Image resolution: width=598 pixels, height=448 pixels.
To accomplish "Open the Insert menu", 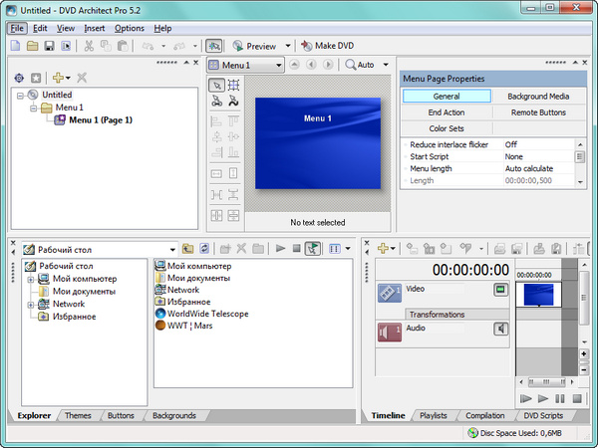I will (x=95, y=28).
